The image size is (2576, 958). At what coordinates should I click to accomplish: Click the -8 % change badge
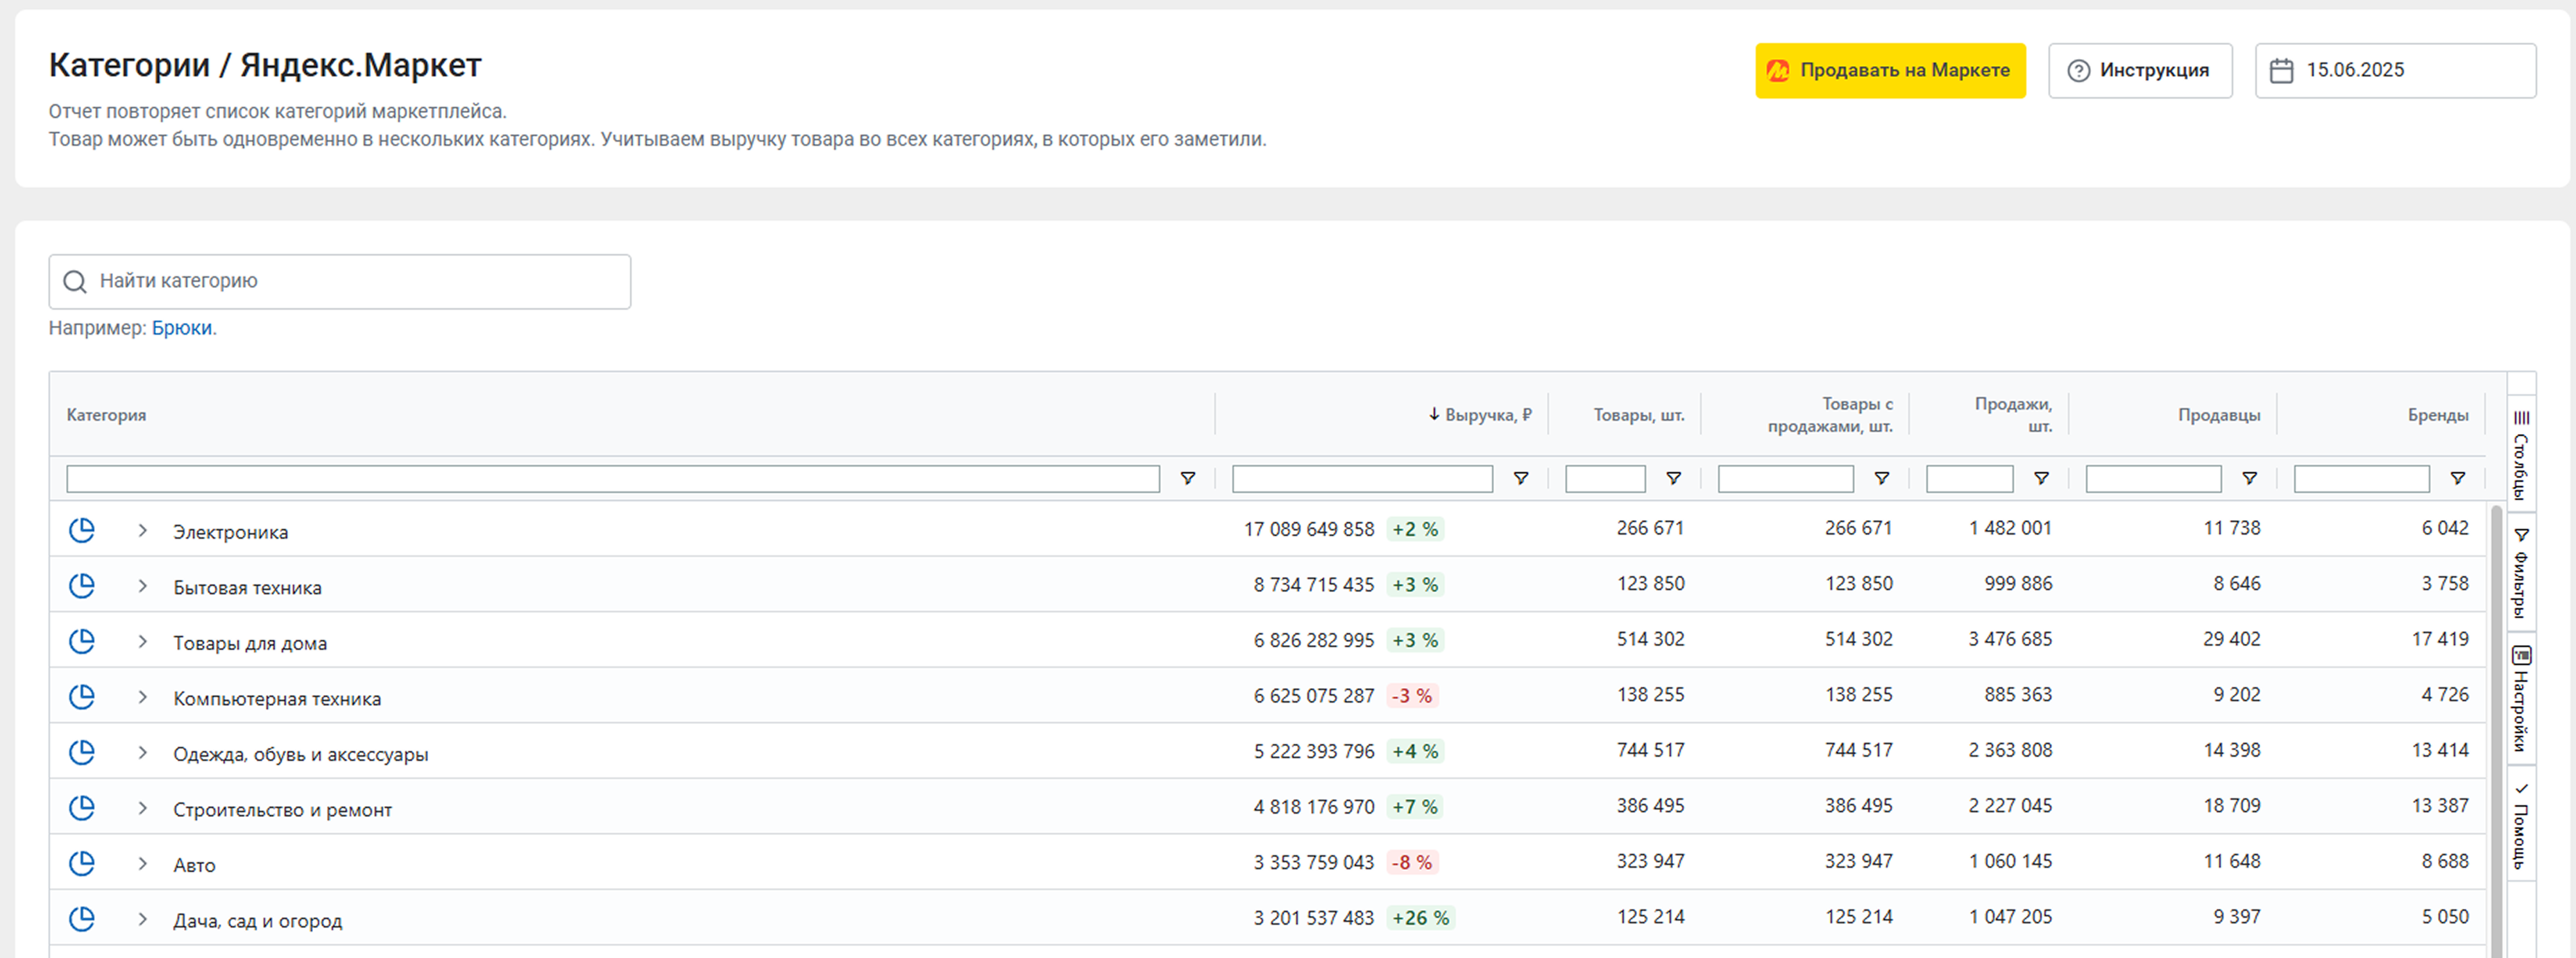[x=1412, y=863]
